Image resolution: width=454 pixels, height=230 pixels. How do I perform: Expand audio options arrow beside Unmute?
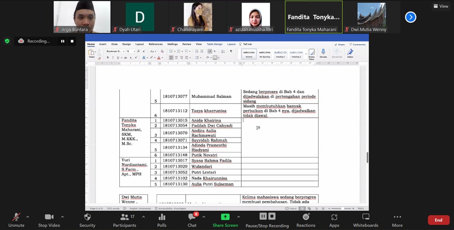28,217
